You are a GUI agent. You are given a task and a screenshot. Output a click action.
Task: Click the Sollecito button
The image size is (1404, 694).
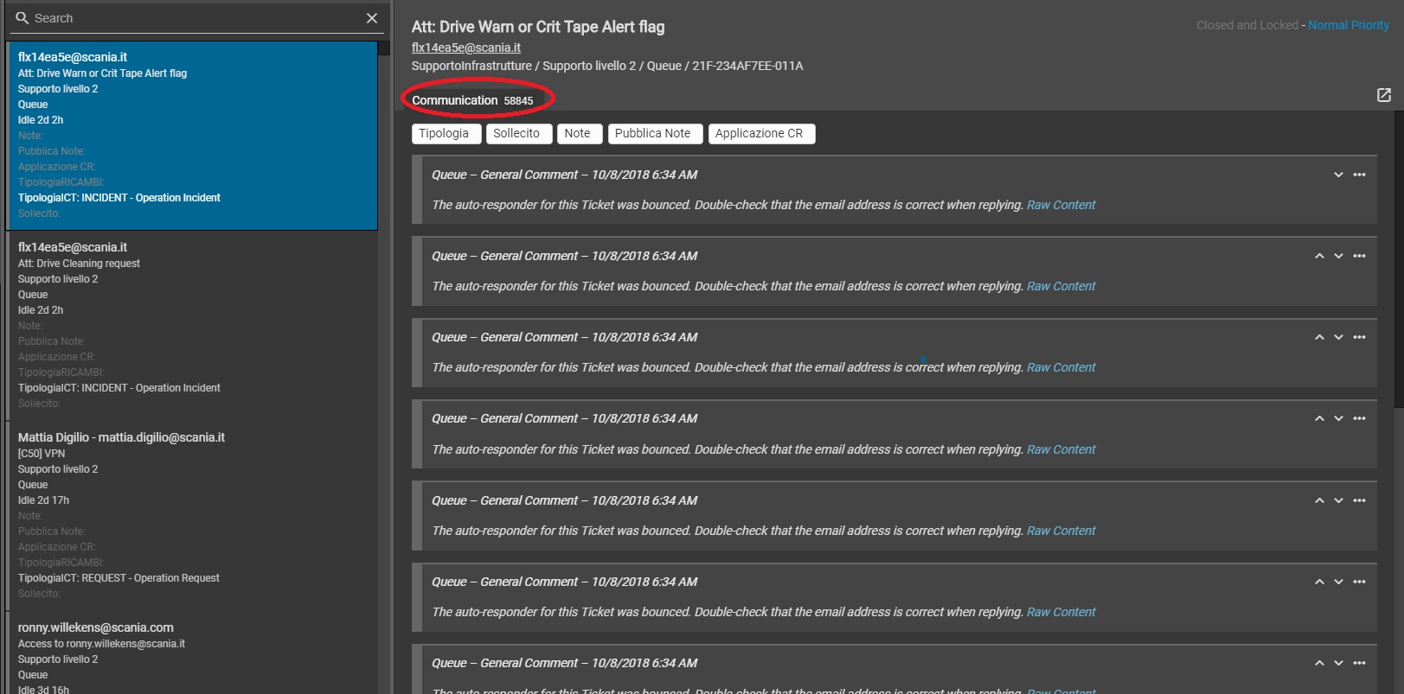tap(516, 133)
